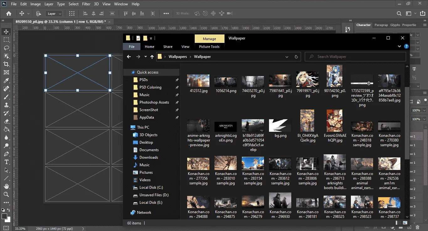The height and width of the screenshot is (231, 428).
Task: Unpin PSDs from Quick access
Action: (177, 80)
